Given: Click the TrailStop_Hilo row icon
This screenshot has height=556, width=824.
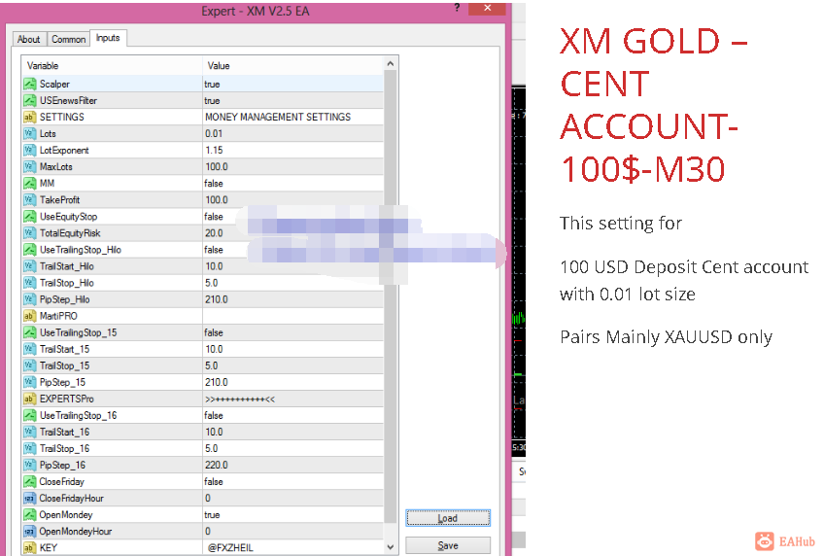Looking at the screenshot, I should tap(30, 283).
